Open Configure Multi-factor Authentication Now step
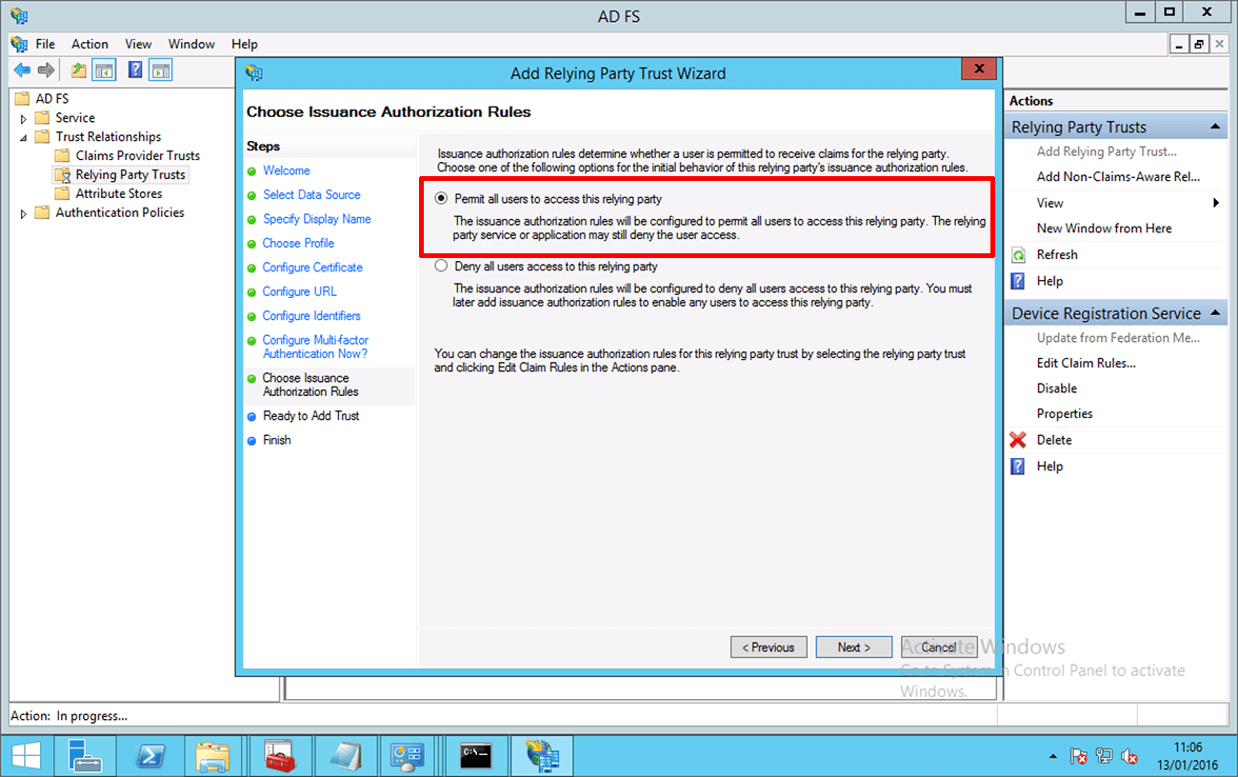Image resolution: width=1238 pixels, height=777 pixels. coord(315,347)
